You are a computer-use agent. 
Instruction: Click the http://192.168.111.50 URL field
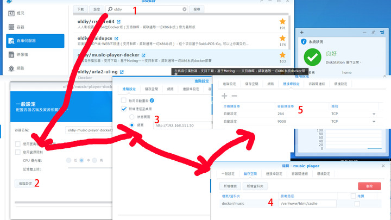182,125
